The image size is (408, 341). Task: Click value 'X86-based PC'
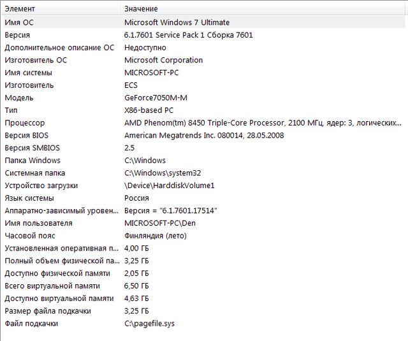coord(149,110)
